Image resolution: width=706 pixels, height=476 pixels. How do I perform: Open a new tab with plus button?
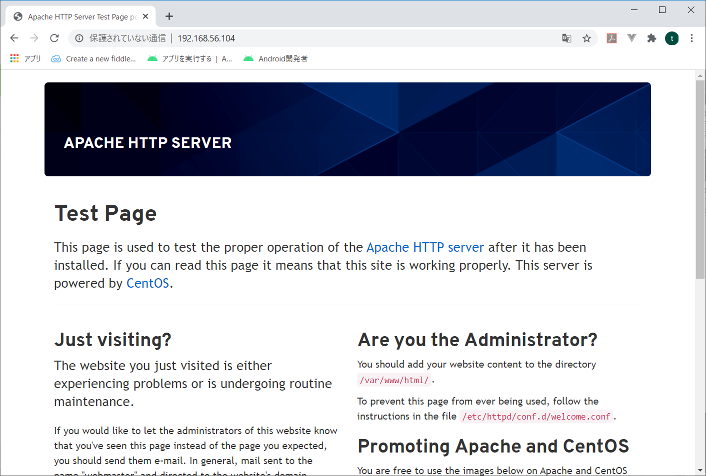pyautogui.click(x=169, y=16)
